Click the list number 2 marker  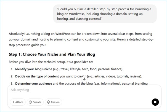click(x=12, y=76)
